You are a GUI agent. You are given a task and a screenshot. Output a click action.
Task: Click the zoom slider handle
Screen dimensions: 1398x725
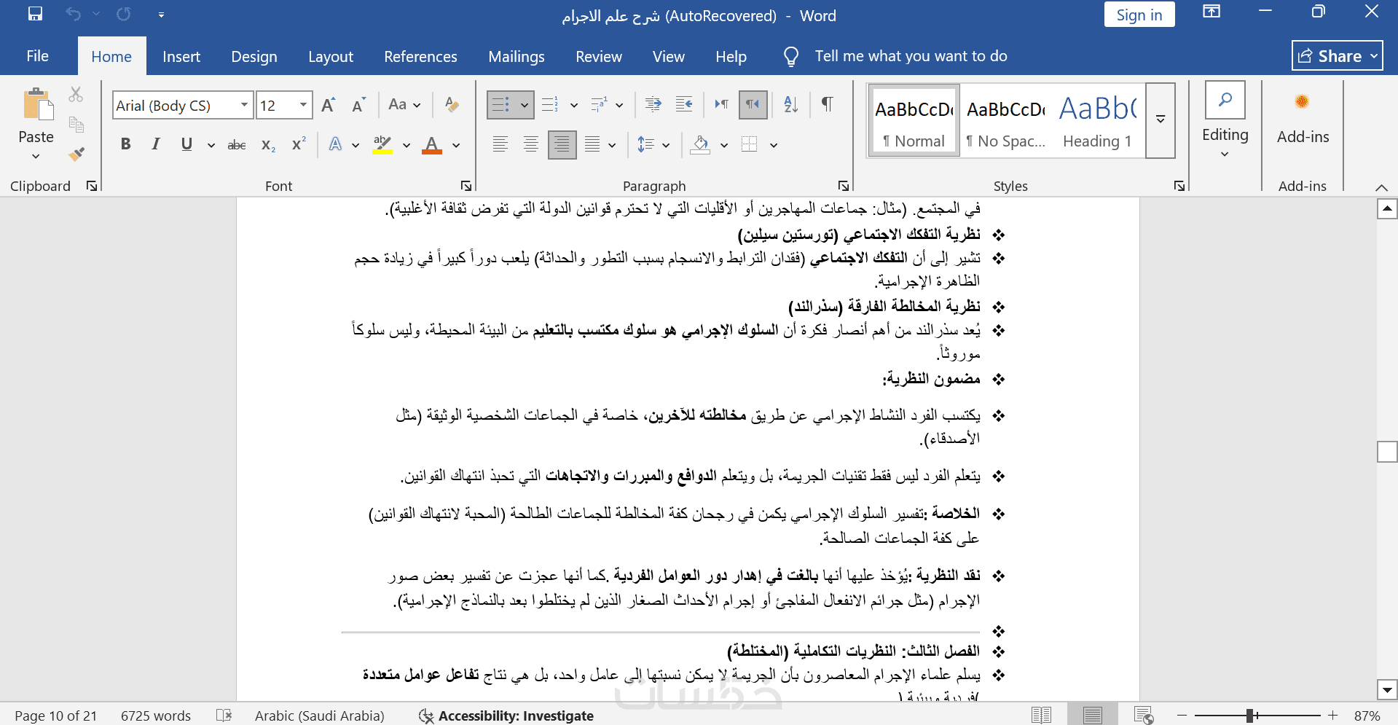pos(1249,716)
